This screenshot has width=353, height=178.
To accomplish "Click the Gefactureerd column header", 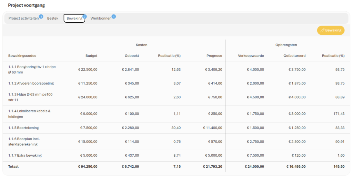I will click(294, 56).
